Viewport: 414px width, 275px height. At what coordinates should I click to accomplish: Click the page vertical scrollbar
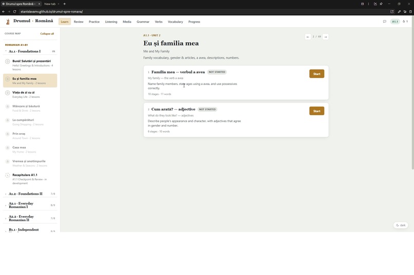point(412,92)
